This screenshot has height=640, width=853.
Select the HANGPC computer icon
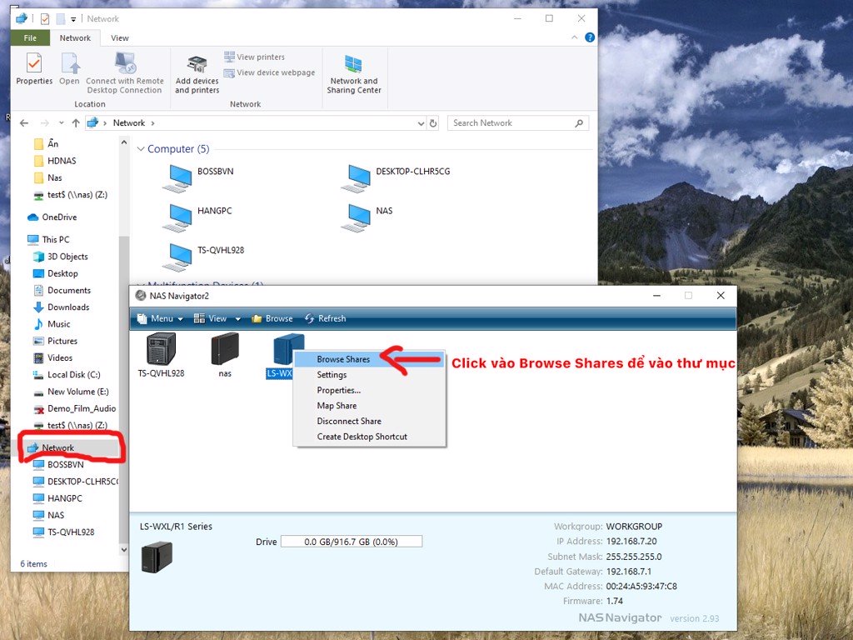point(177,217)
